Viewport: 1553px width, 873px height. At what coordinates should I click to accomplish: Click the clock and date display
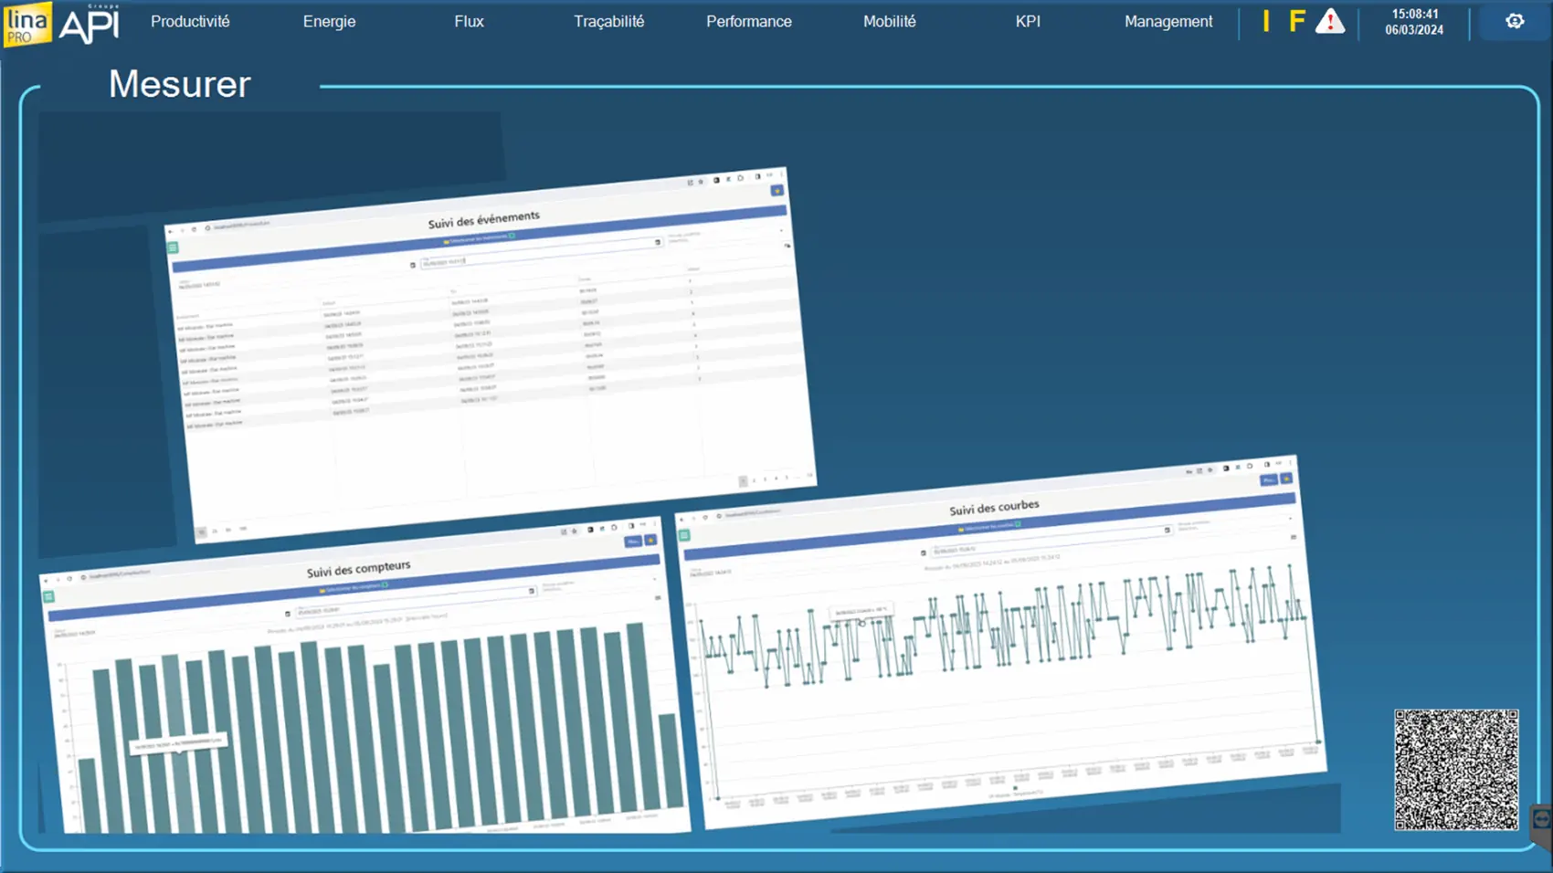pyautogui.click(x=1414, y=22)
